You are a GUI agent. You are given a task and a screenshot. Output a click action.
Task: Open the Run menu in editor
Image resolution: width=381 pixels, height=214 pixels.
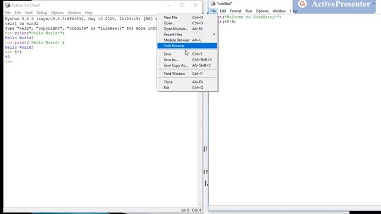coord(249,11)
